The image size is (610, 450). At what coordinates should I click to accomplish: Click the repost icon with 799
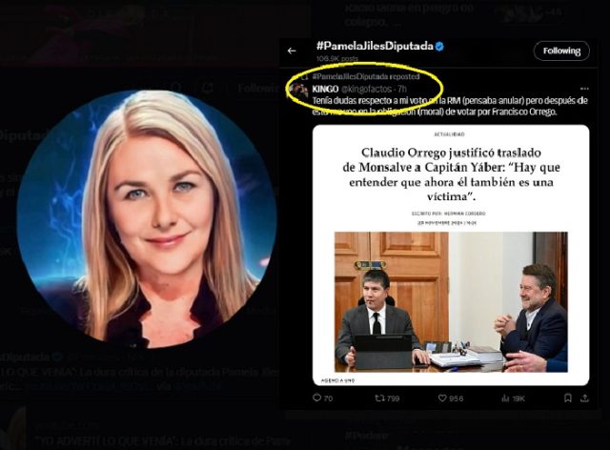(x=387, y=398)
